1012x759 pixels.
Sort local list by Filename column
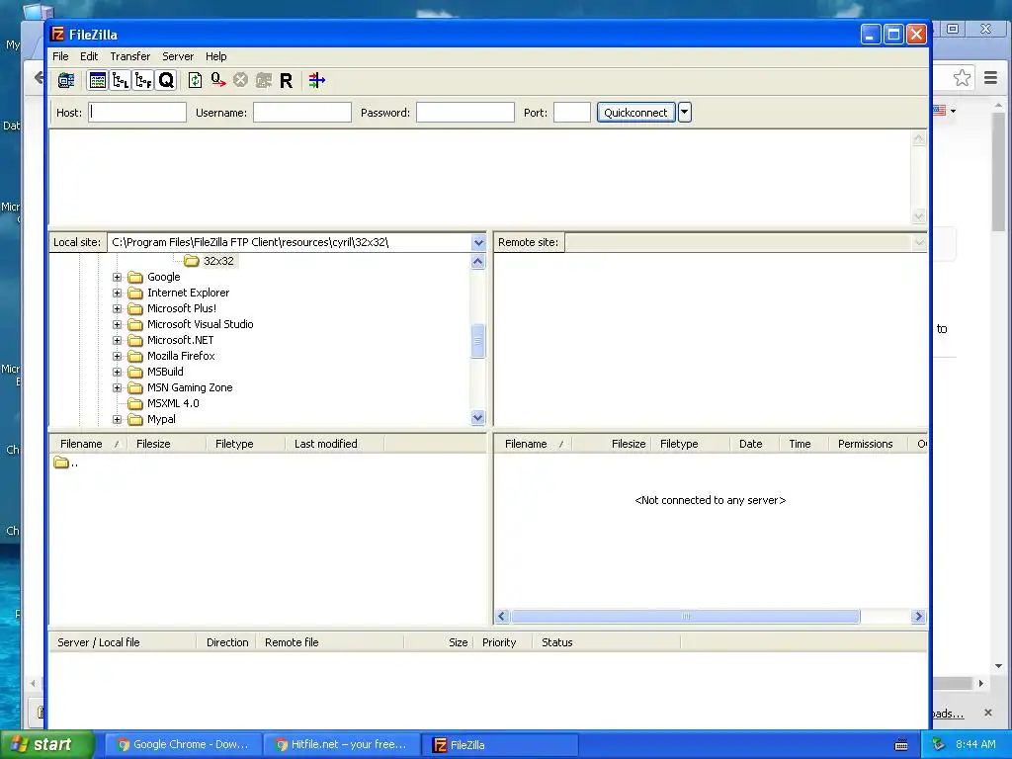click(87, 444)
